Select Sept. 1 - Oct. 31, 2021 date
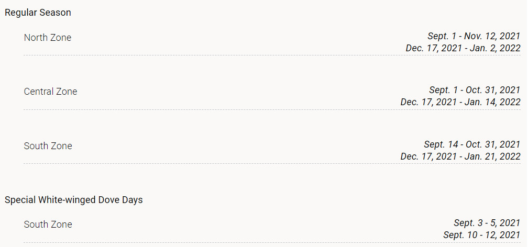 (475, 90)
